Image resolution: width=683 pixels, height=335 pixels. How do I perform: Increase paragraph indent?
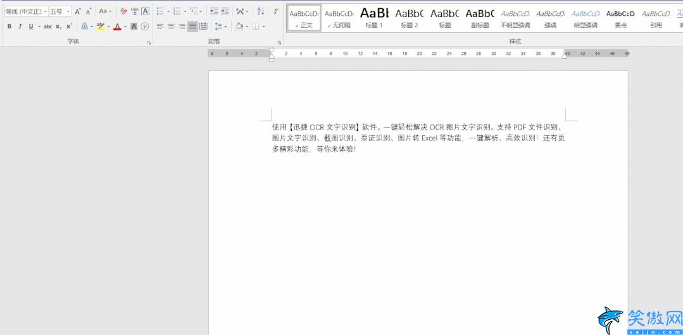225,11
